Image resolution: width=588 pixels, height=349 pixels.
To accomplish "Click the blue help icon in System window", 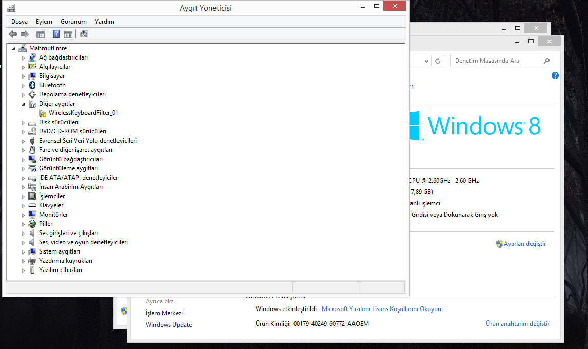I will tap(555, 75).
